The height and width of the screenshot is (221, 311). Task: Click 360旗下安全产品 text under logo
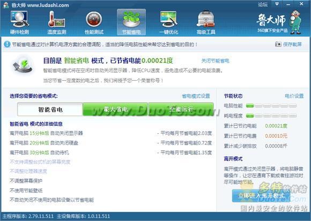tap(272, 31)
